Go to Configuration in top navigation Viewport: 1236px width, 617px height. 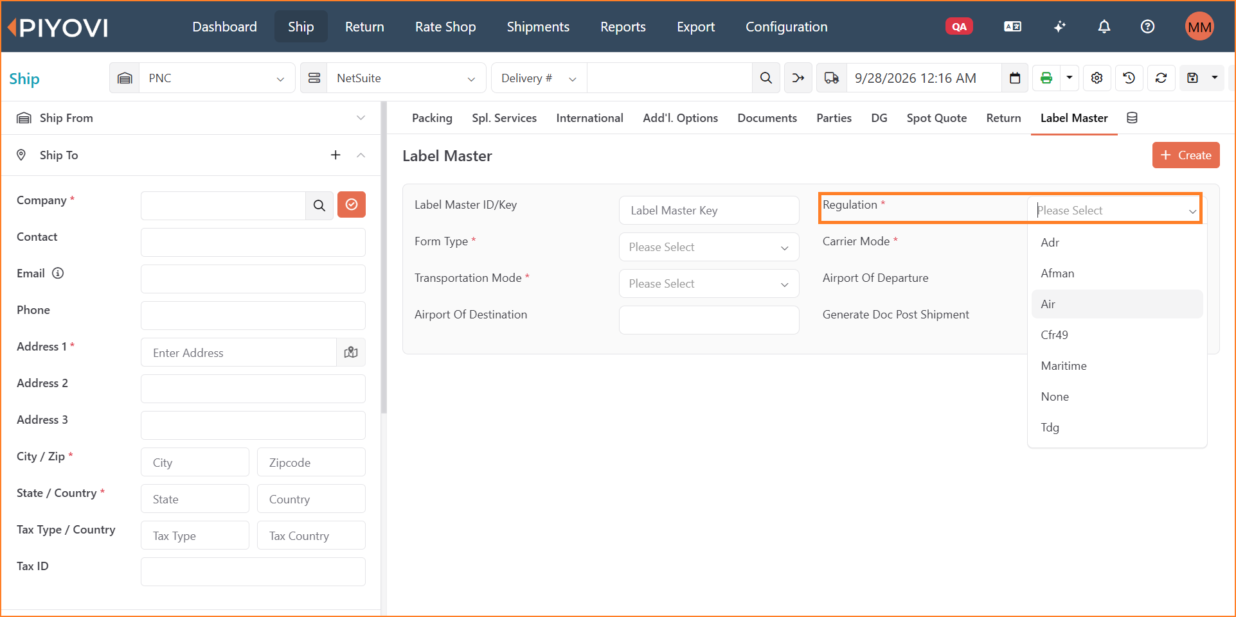pos(786,27)
